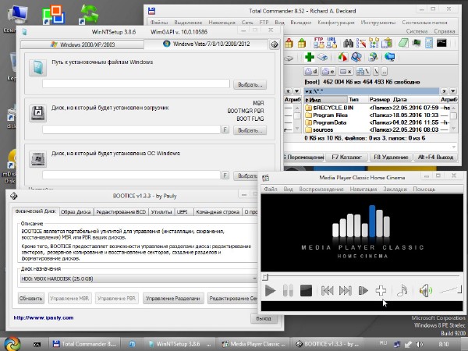Click the magnifier search icon in second toolbar row
Image resolution: width=468 pixels, height=351 pixels.
(356, 57)
